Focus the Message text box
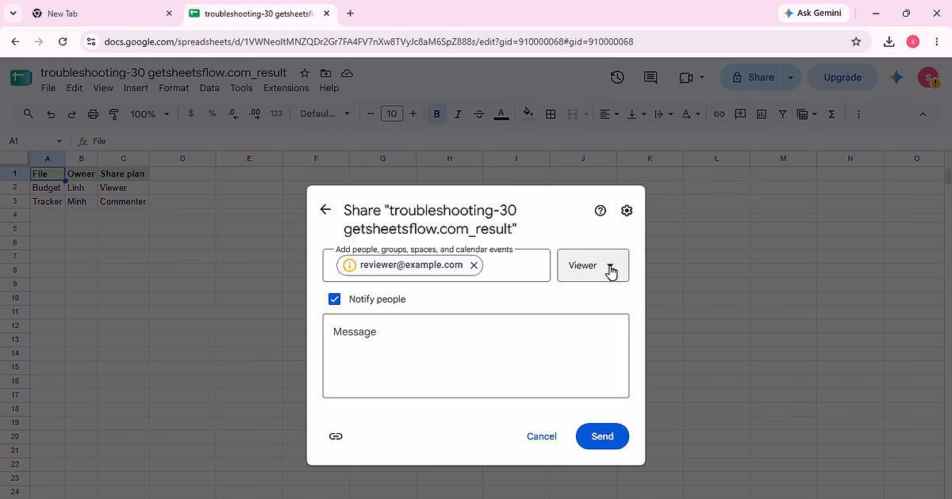 pos(476,356)
